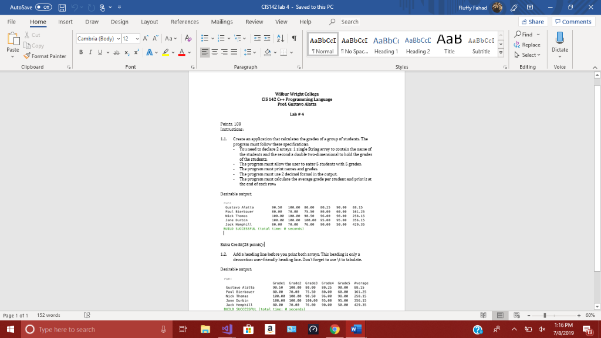
Task: Open font color dropdown arrow
Action: point(190,52)
